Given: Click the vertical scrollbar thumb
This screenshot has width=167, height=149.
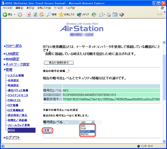Looking at the screenshot, I should pyautogui.click(x=164, y=77).
